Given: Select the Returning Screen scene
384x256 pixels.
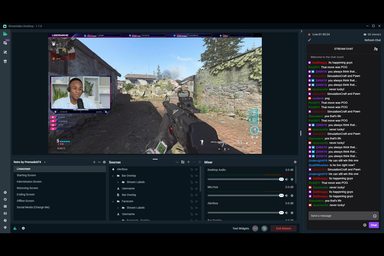Looking at the screenshot, I should point(59,188).
